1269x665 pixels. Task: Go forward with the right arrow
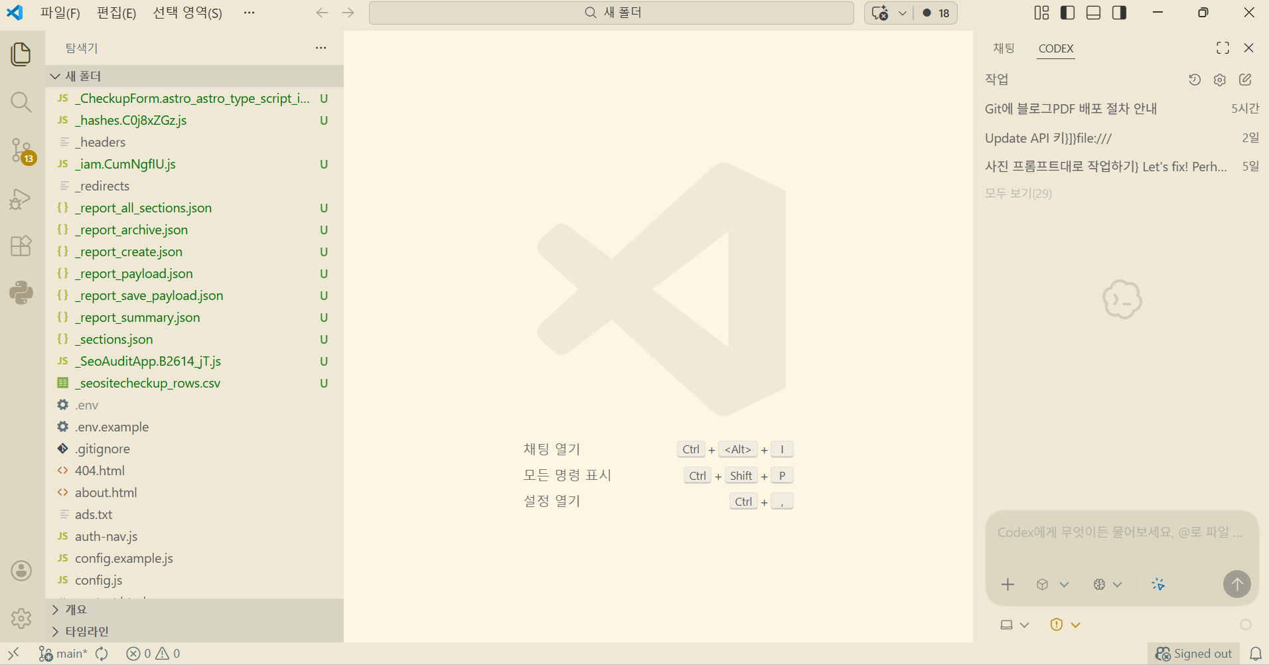(348, 13)
